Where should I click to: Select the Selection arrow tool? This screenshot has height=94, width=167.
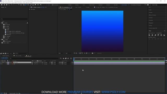4,5
